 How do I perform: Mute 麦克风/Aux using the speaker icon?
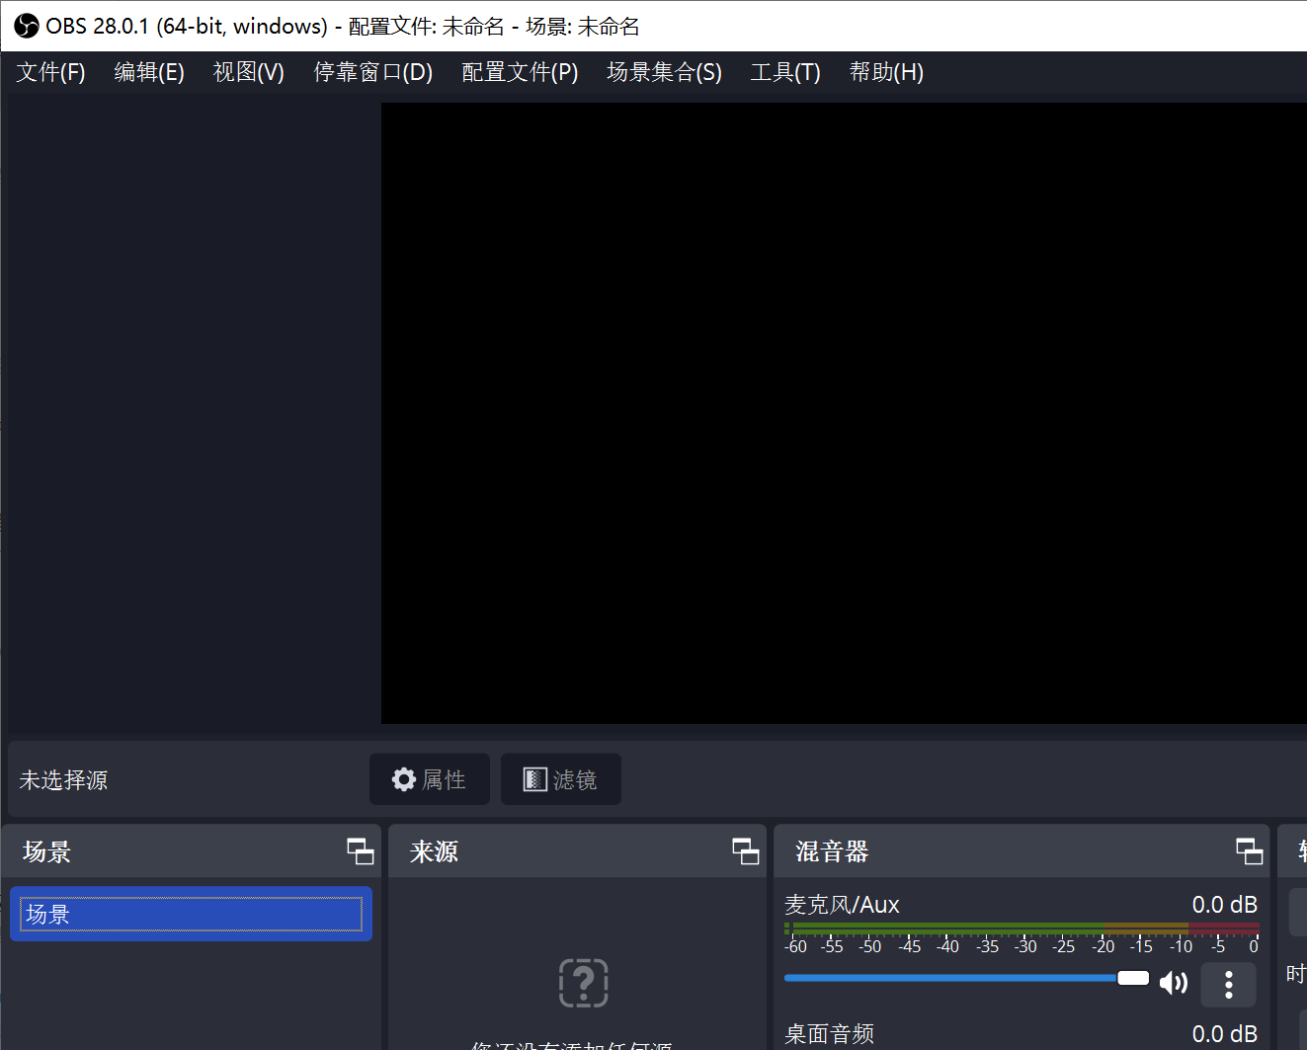point(1174,981)
